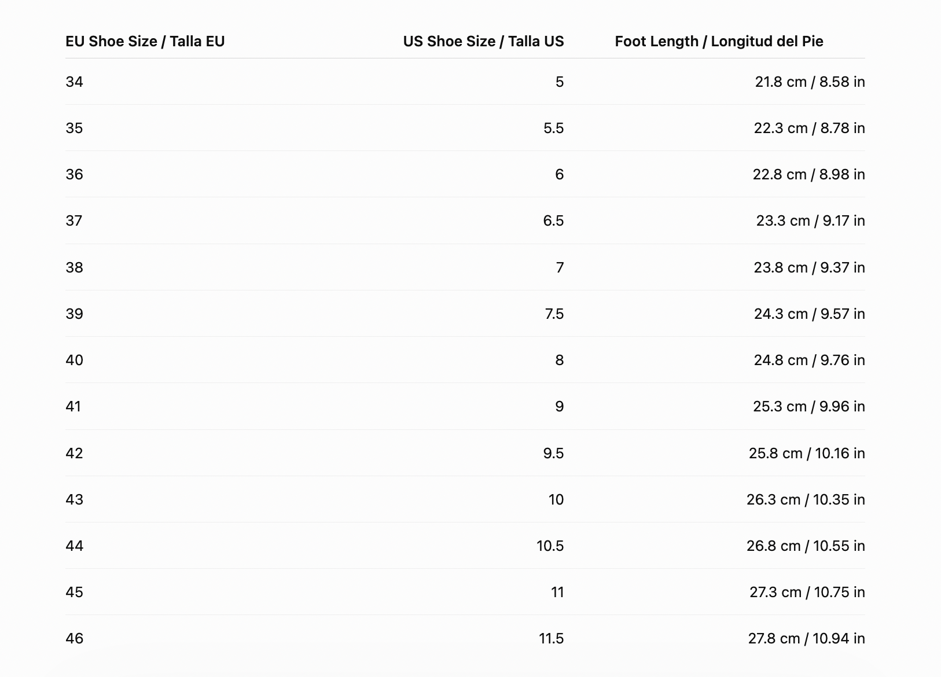Click the Foot Length column header
Image resolution: width=941 pixels, height=677 pixels.
coord(719,41)
